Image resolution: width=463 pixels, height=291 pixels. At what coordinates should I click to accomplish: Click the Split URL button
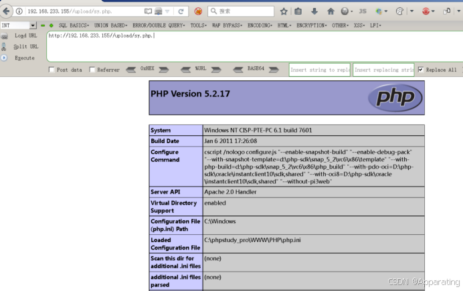coord(26,47)
